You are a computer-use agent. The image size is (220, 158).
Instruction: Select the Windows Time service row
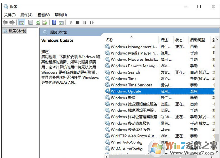coord(160,79)
